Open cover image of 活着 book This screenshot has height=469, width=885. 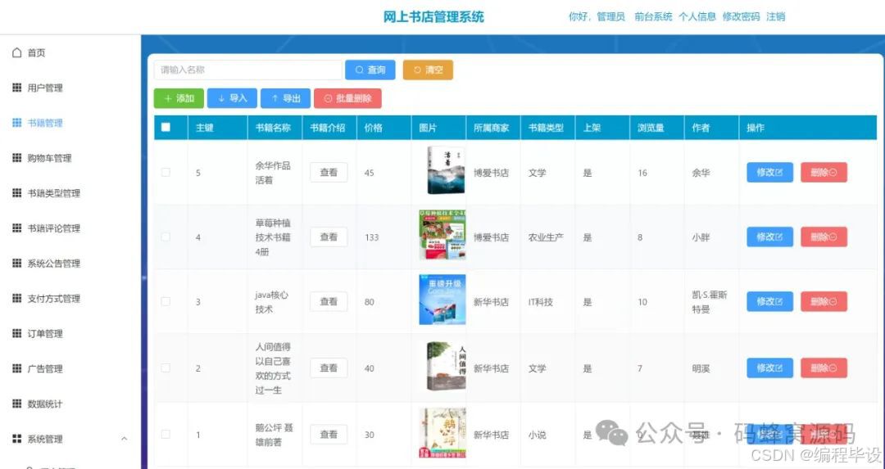(x=446, y=169)
